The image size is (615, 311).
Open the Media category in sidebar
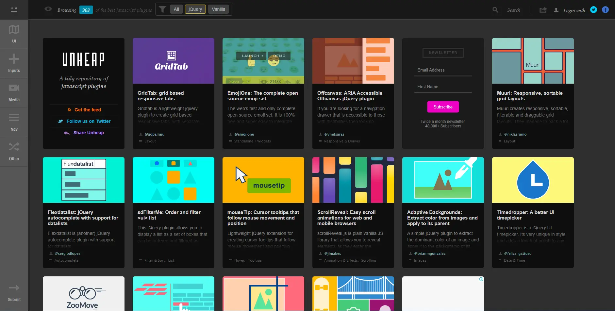pos(14,93)
